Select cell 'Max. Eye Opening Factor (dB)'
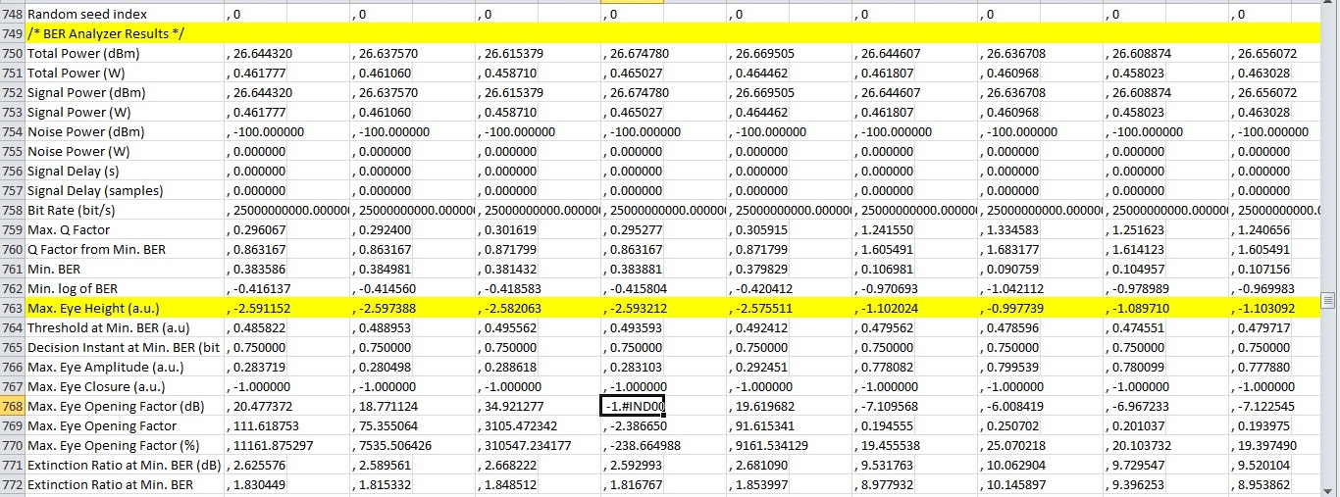This screenshot has height=497, width=1340. [x=126, y=407]
